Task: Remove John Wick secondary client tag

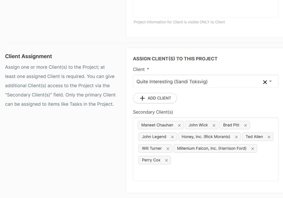Action: point(214,125)
